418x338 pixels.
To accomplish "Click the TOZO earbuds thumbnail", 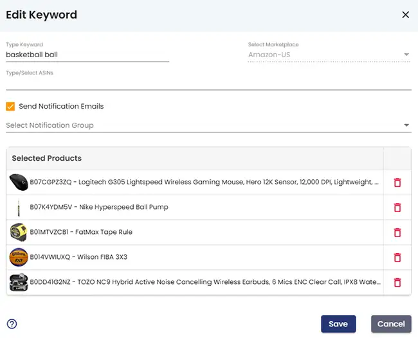I will (x=19, y=282).
